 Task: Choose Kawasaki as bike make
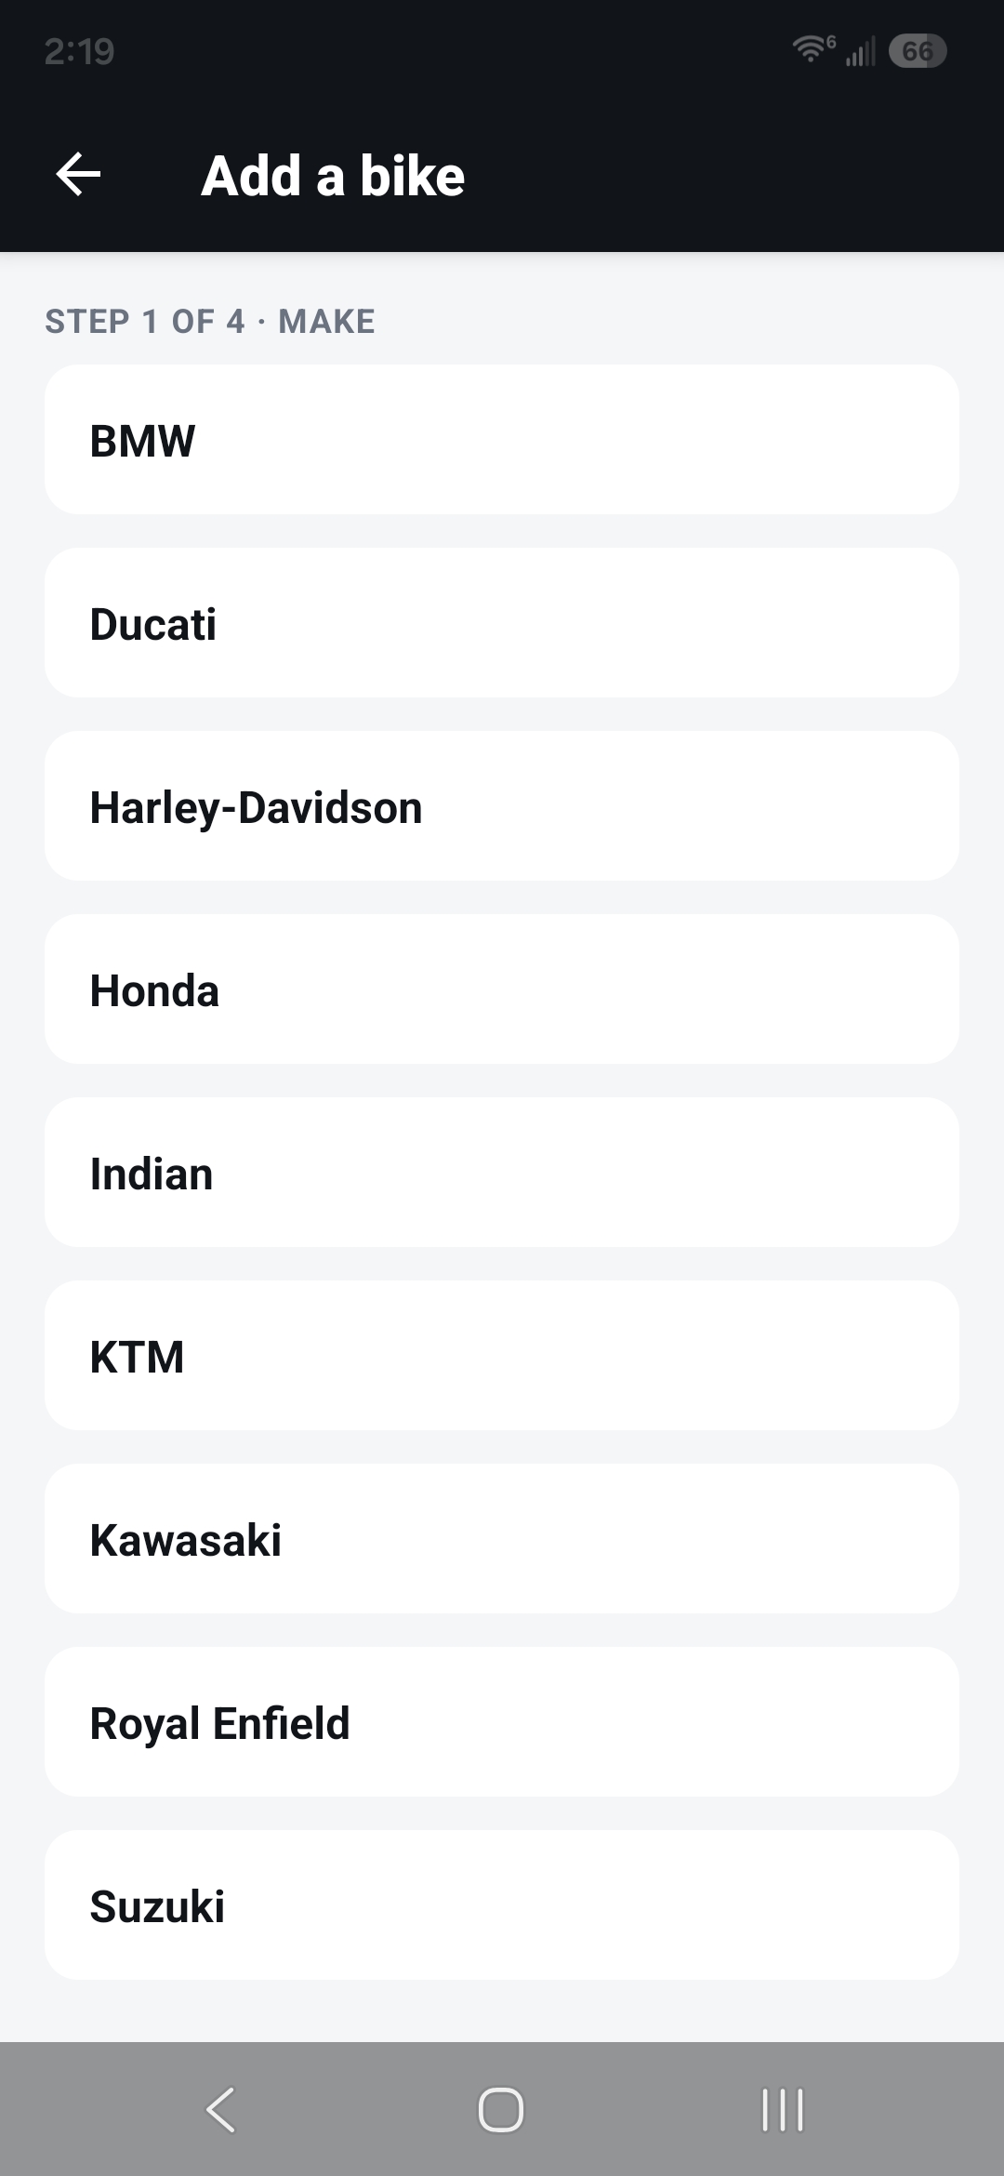click(502, 1539)
